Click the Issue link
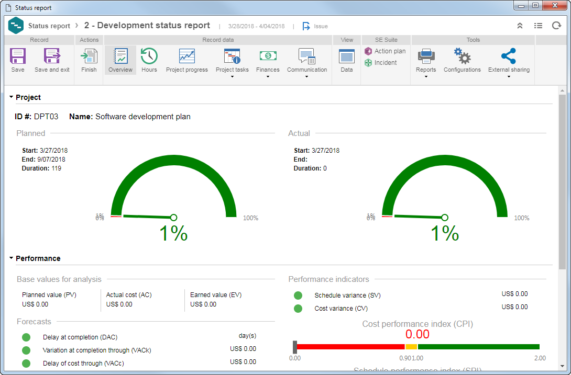571x375 pixels. coord(321,26)
